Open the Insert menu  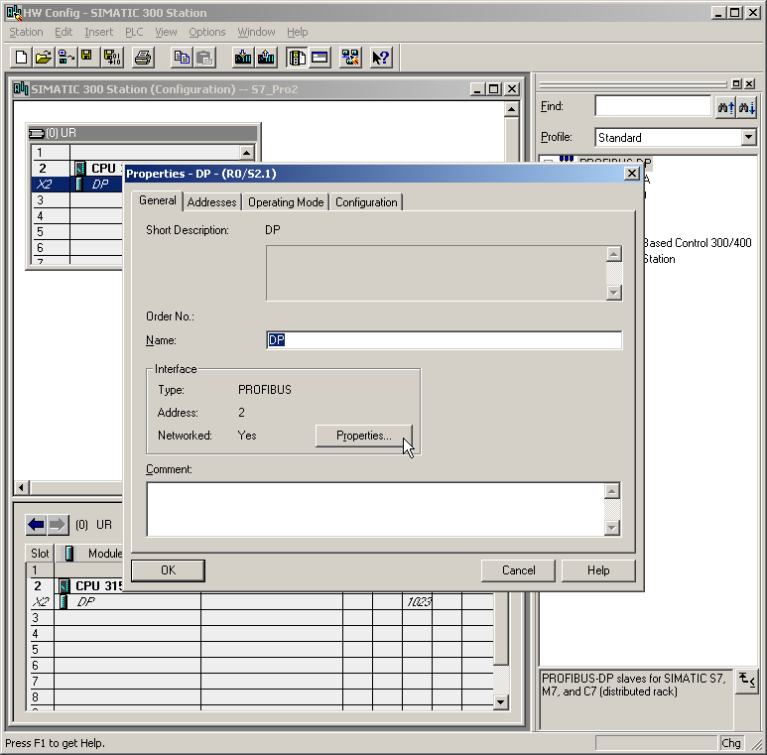(x=99, y=32)
